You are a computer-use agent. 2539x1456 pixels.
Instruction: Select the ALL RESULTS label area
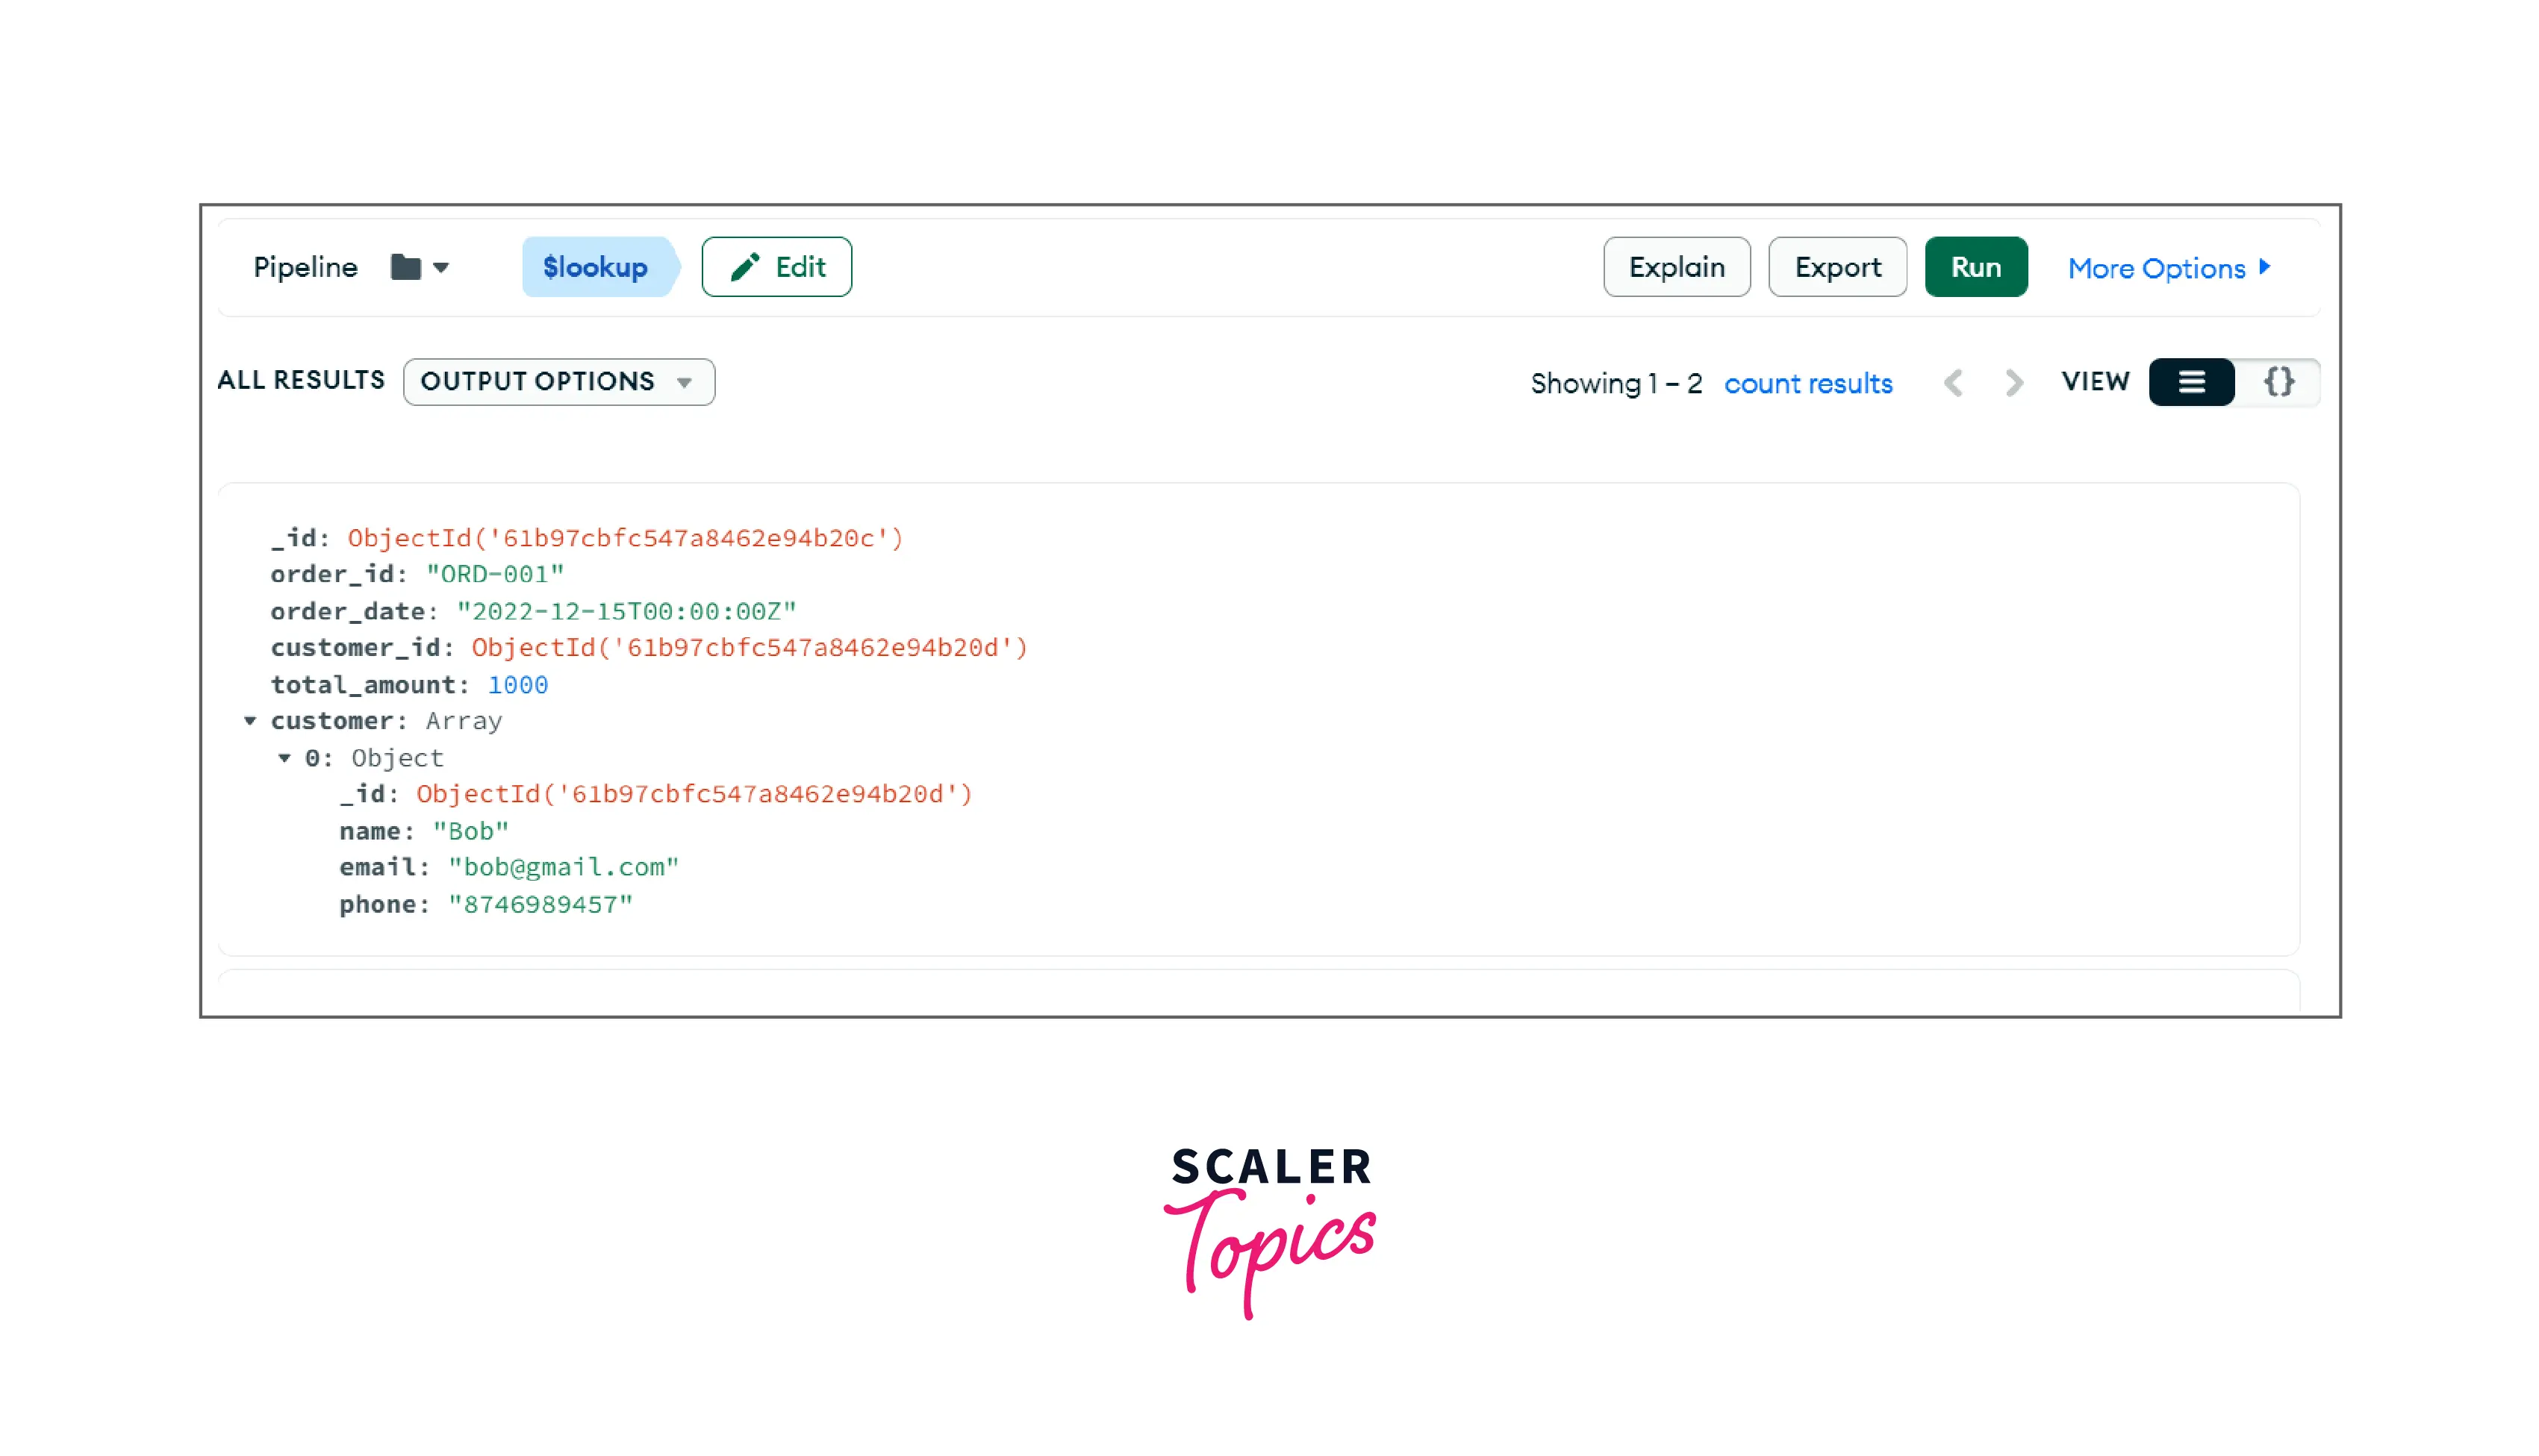[300, 380]
